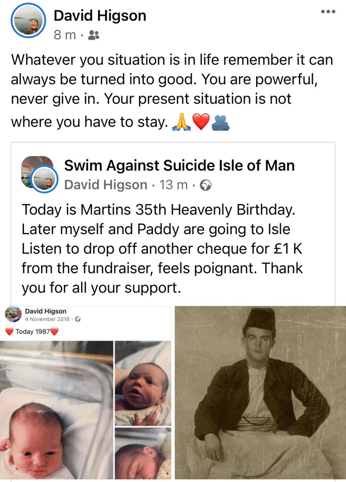Click the friends audience icon beside 8 m
Viewport: 346px width, 482px height.
point(94,35)
